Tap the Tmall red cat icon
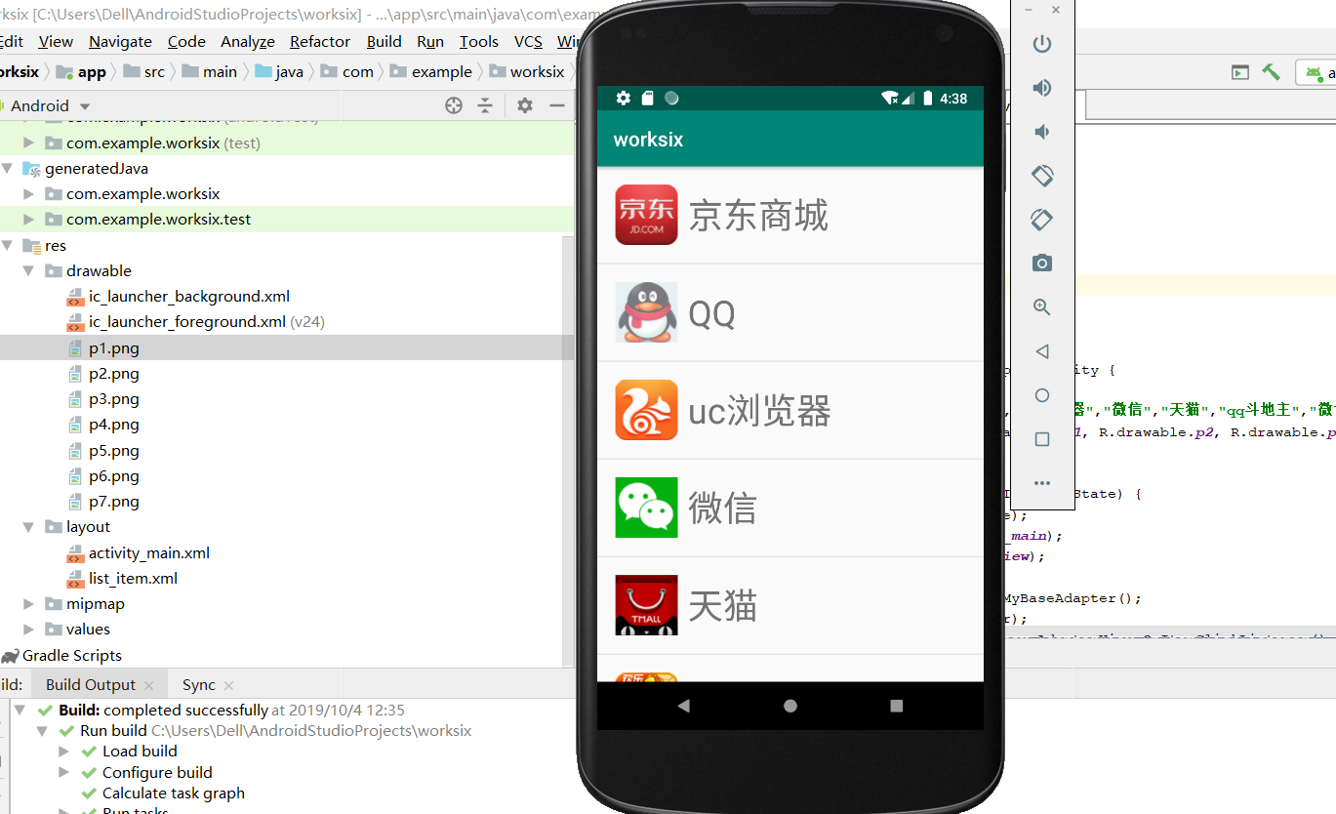The image size is (1336, 814). coord(646,605)
